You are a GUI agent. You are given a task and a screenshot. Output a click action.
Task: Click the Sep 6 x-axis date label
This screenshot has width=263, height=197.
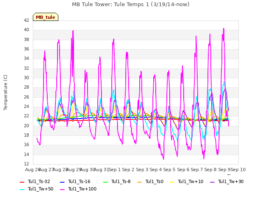click(183, 170)
